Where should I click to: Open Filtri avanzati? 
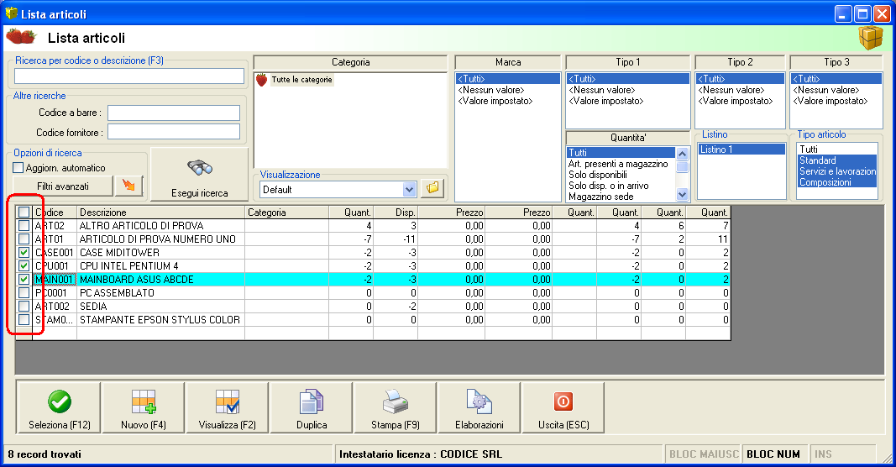[63, 186]
